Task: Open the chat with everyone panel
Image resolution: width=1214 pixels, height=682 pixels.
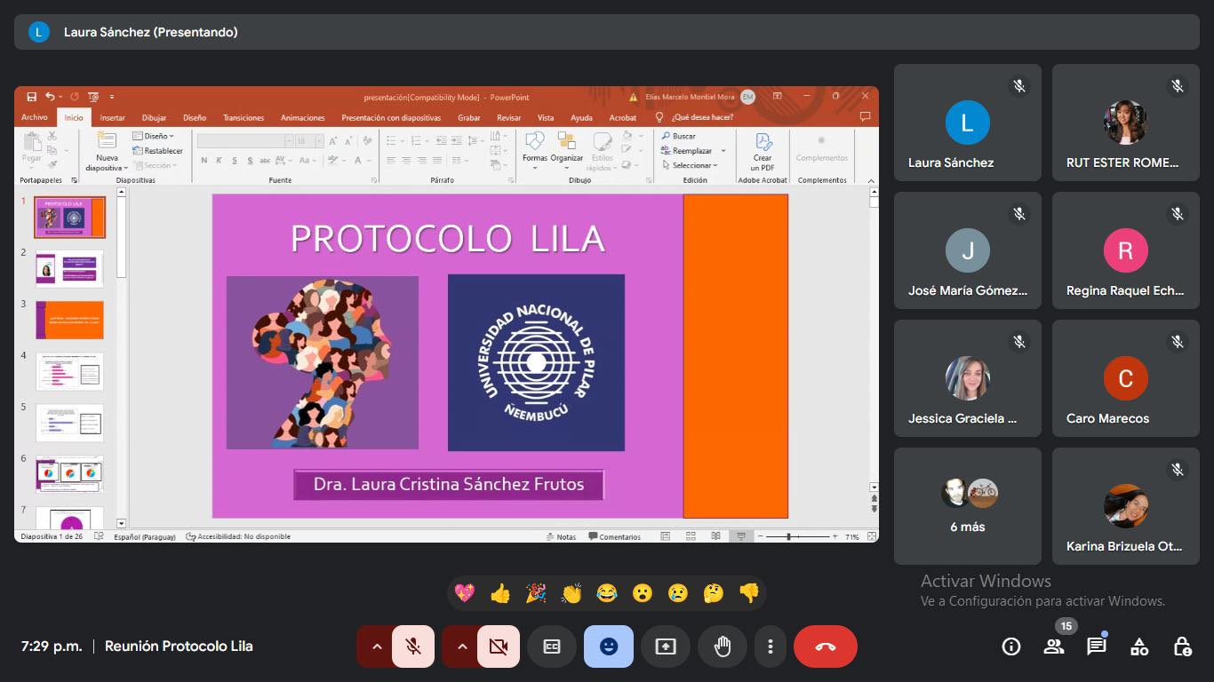Action: [x=1097, y=646]
